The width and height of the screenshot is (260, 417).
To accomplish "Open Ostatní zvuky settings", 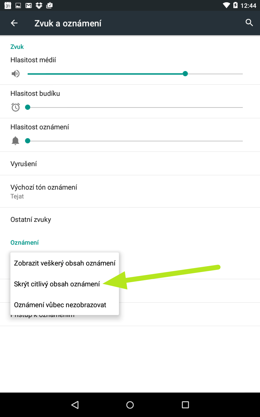I will pyautogui.click(x=31, y=220).
